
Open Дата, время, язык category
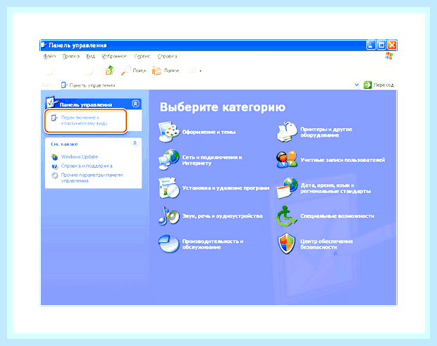[336, 188]
